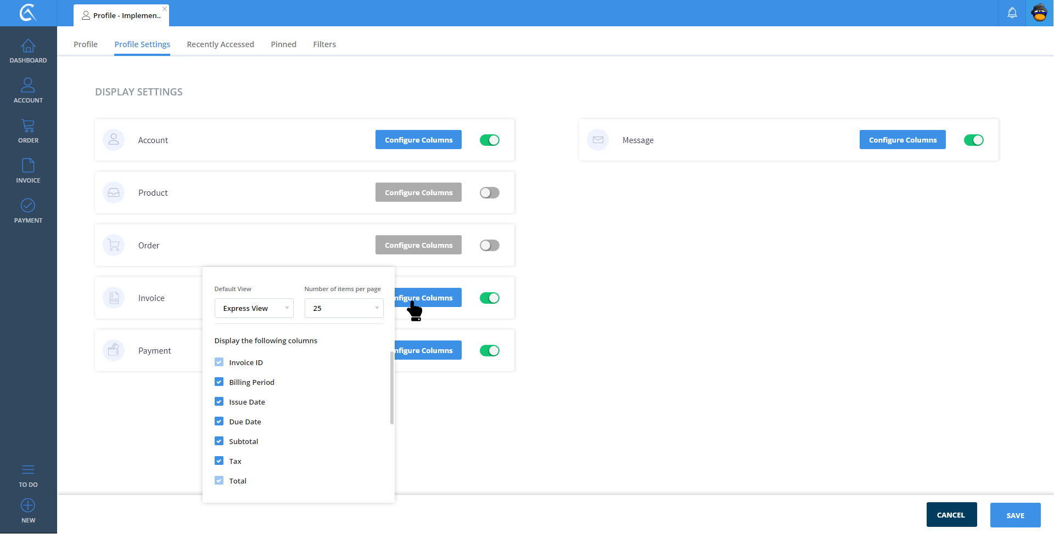1054x534 pixels.
Task: Switch to the Recently Accessed tab
Action: (220, 44)
